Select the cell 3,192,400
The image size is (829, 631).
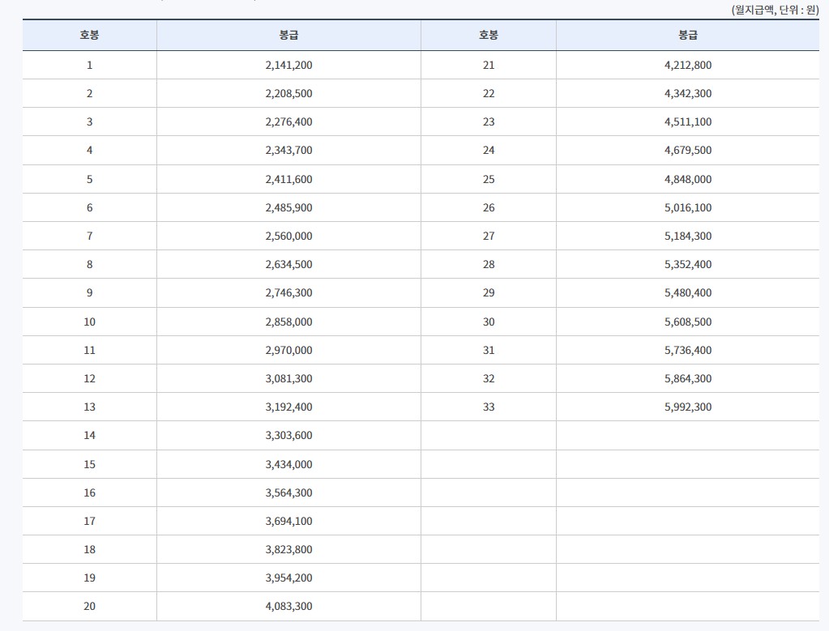(x=288, y=407)
